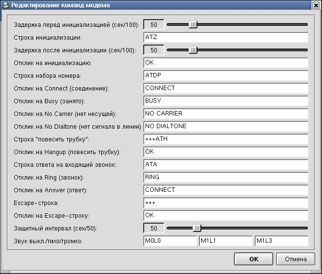This screenshot has height=274, width=322.
Task: Click the NO DIALTONE response field
Action: point(225,126)
